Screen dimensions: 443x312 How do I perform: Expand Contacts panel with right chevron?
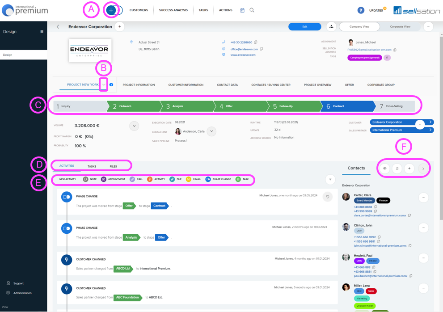click(423, 169)
